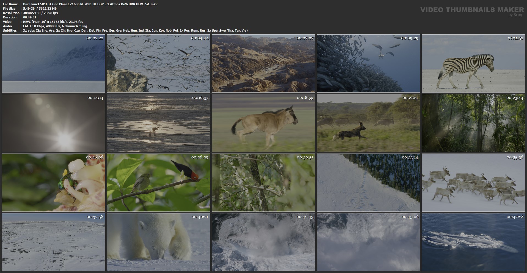Click the File Size label
This screenshot has width=527, height=273.
[x=9, y=9]
